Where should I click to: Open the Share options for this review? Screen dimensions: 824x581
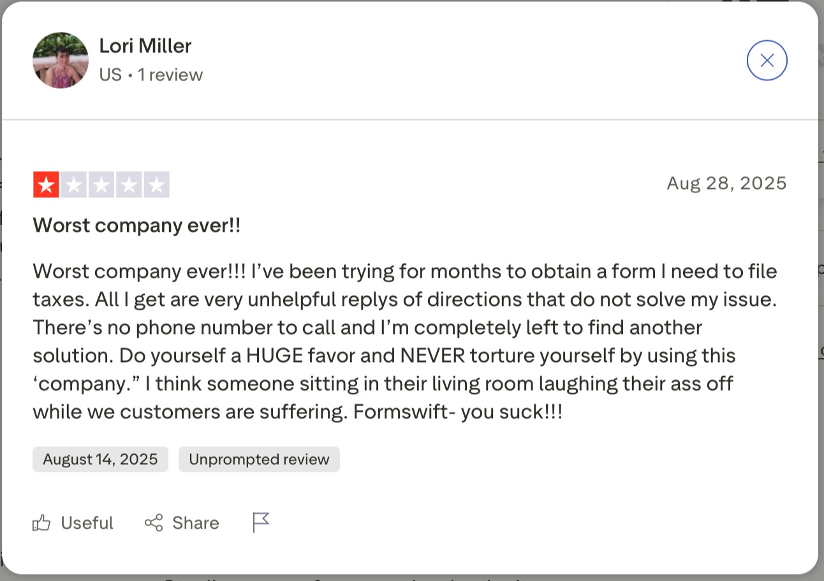tap(152, 522)
